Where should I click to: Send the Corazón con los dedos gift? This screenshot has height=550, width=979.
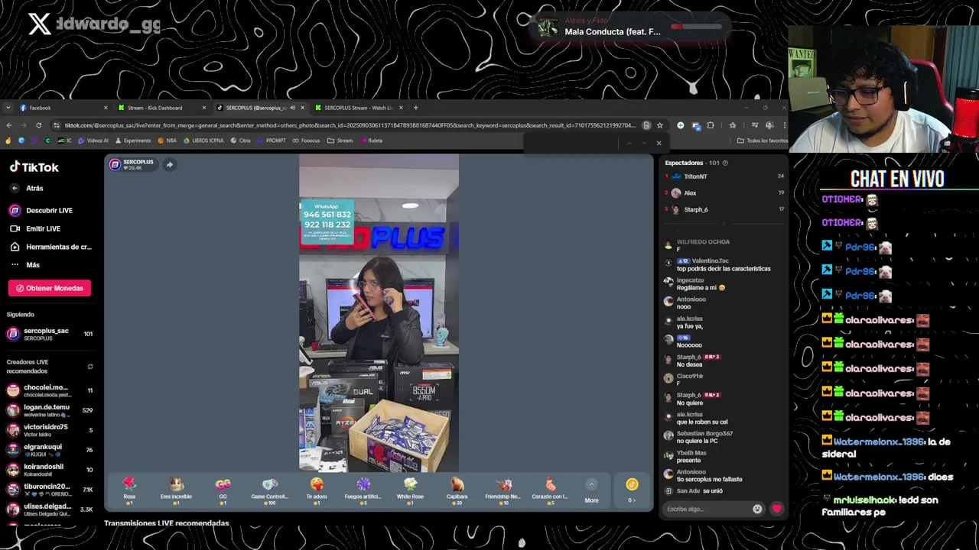click(550, 490)
